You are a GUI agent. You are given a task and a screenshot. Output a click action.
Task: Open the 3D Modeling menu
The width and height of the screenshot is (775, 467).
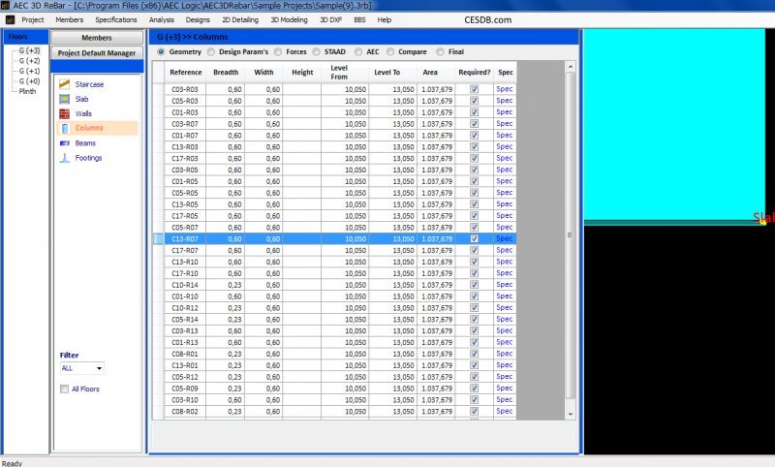pyautogui.click(x=289, y=19)
